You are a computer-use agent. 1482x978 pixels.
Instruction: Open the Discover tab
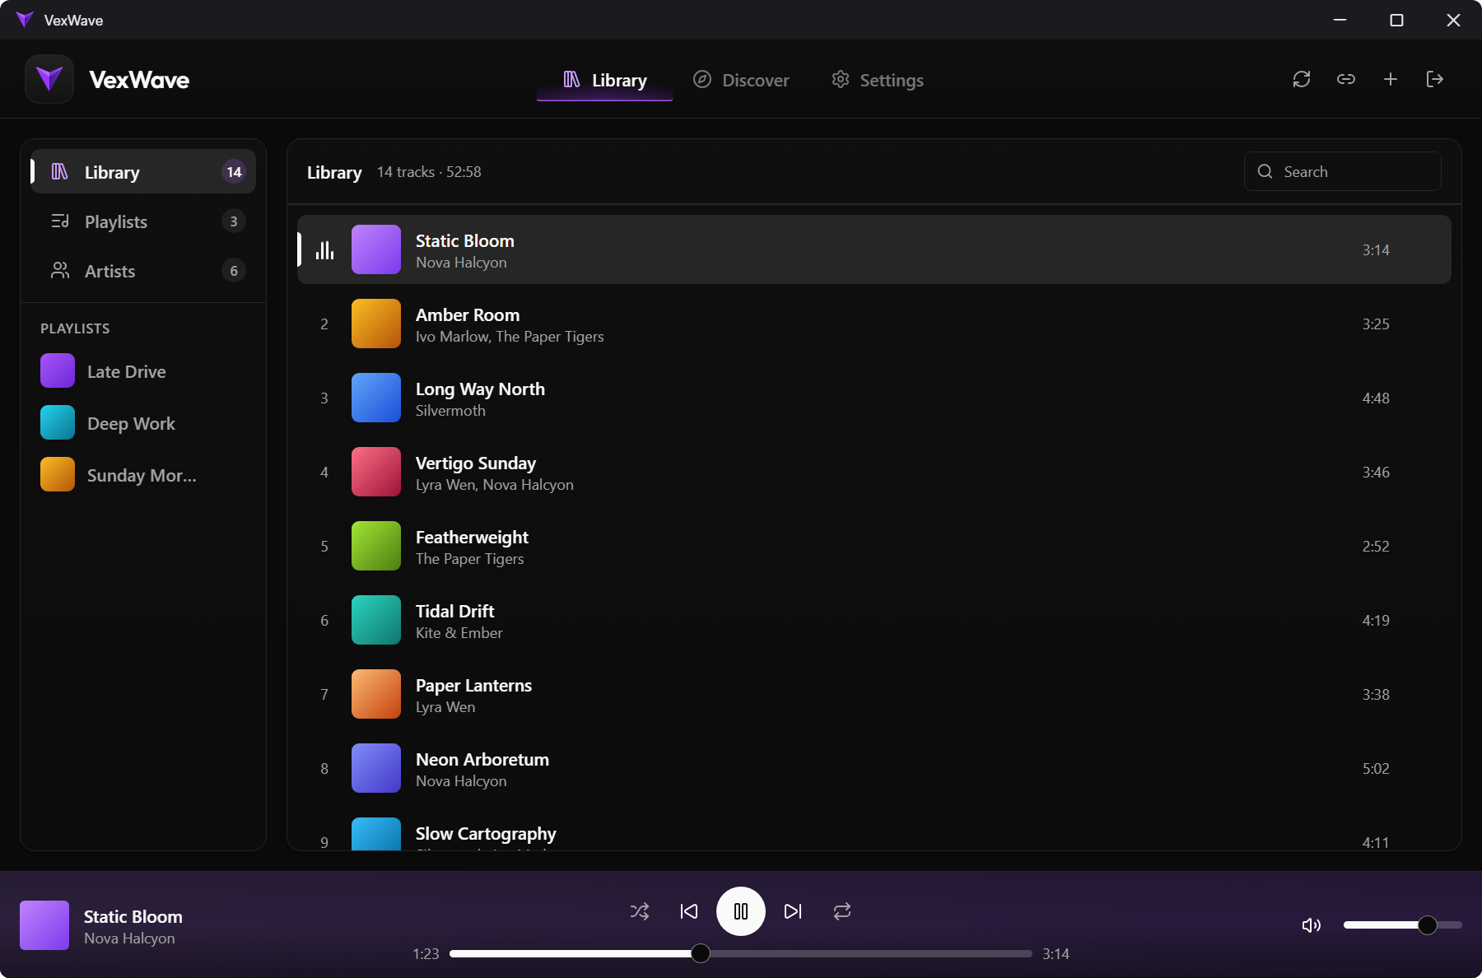coord(741,80)
